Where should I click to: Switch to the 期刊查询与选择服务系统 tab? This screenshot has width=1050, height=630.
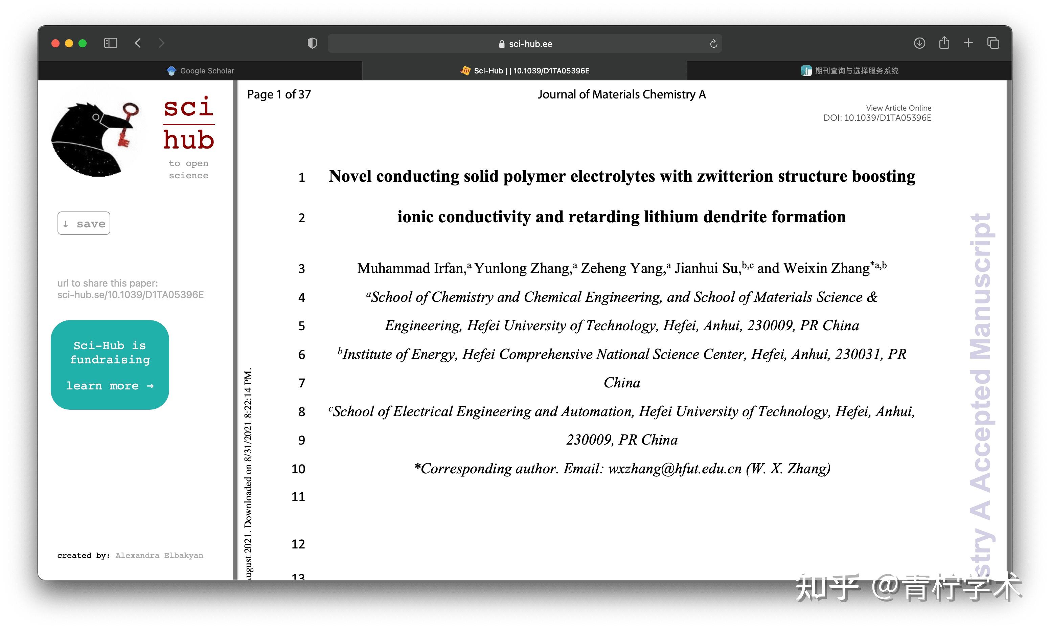pyautogui.click(x=849, y=70)
